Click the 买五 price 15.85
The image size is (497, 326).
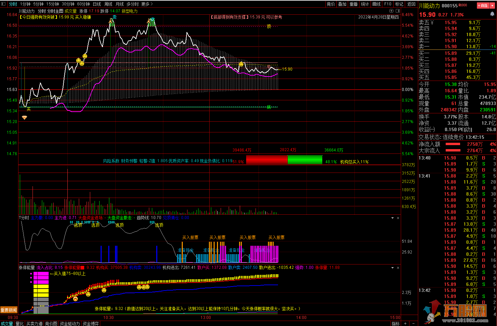coord(451,77)
